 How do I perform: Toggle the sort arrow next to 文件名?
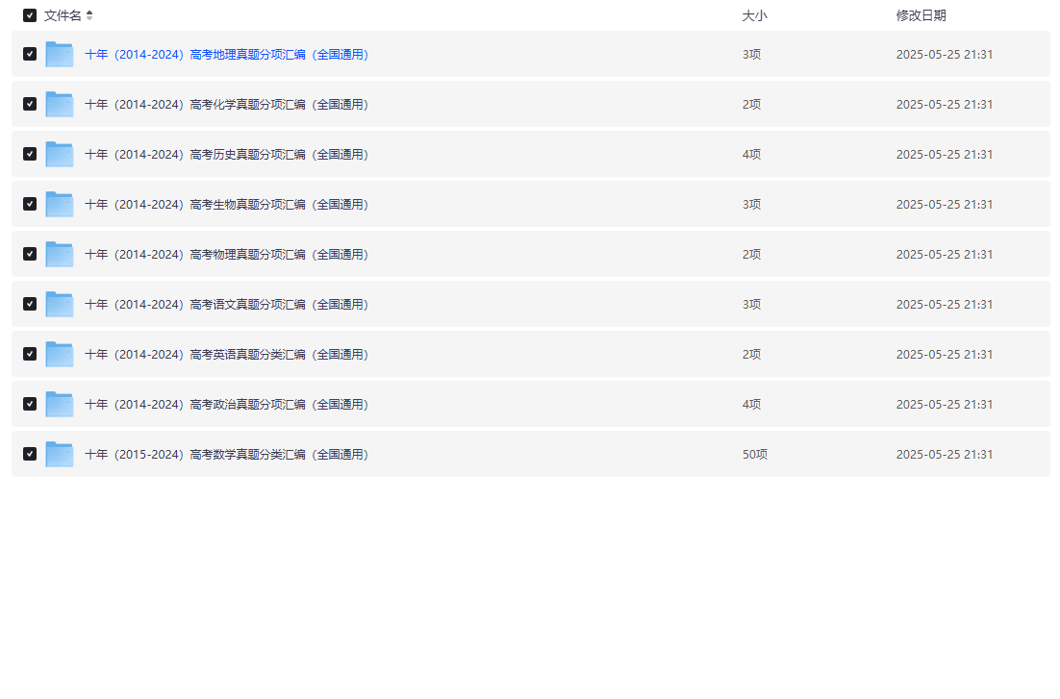[x=89, y=15]
